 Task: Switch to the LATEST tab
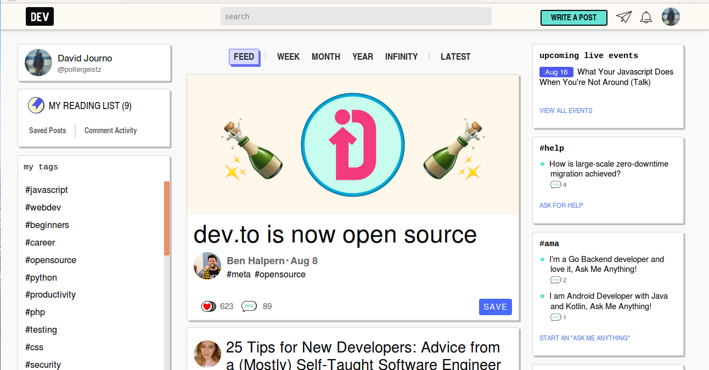tap(455, 56)
